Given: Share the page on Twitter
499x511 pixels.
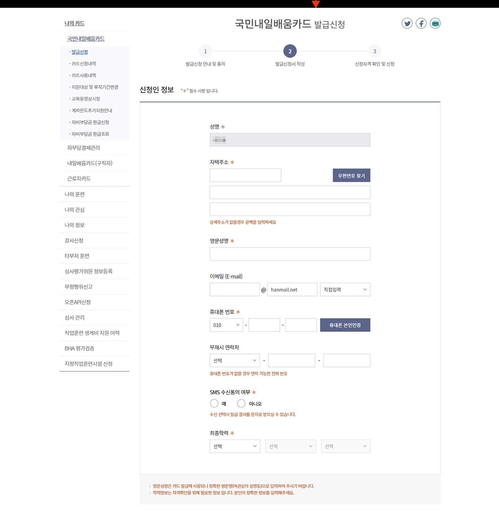Looking at the screenshot, I should (407, 24).
